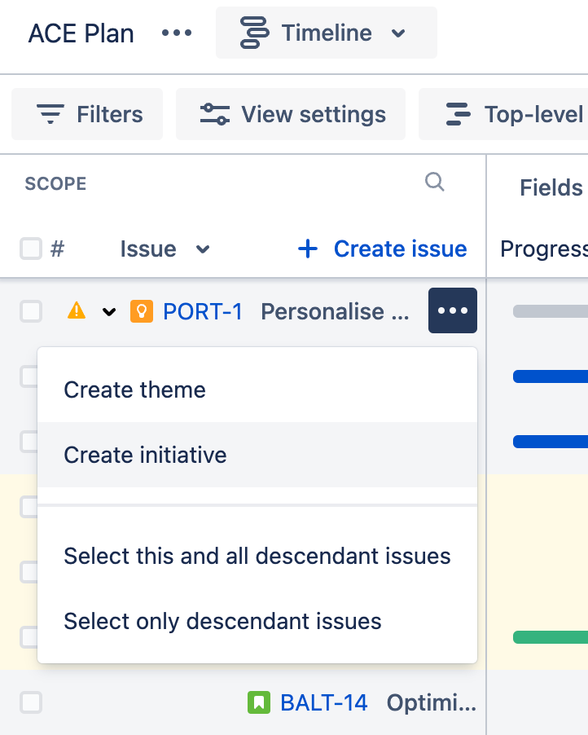Click the scope search magnifier icon

pos(434,182)
